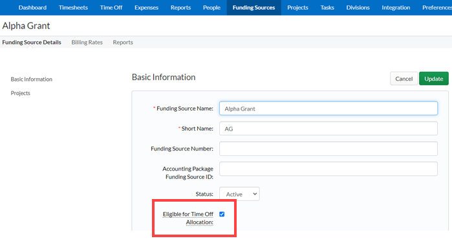Switch to the Funding Source Details tab

click(32, 42)
